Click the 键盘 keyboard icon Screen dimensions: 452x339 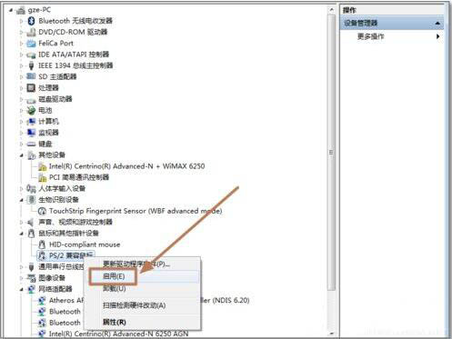point(31,144)
